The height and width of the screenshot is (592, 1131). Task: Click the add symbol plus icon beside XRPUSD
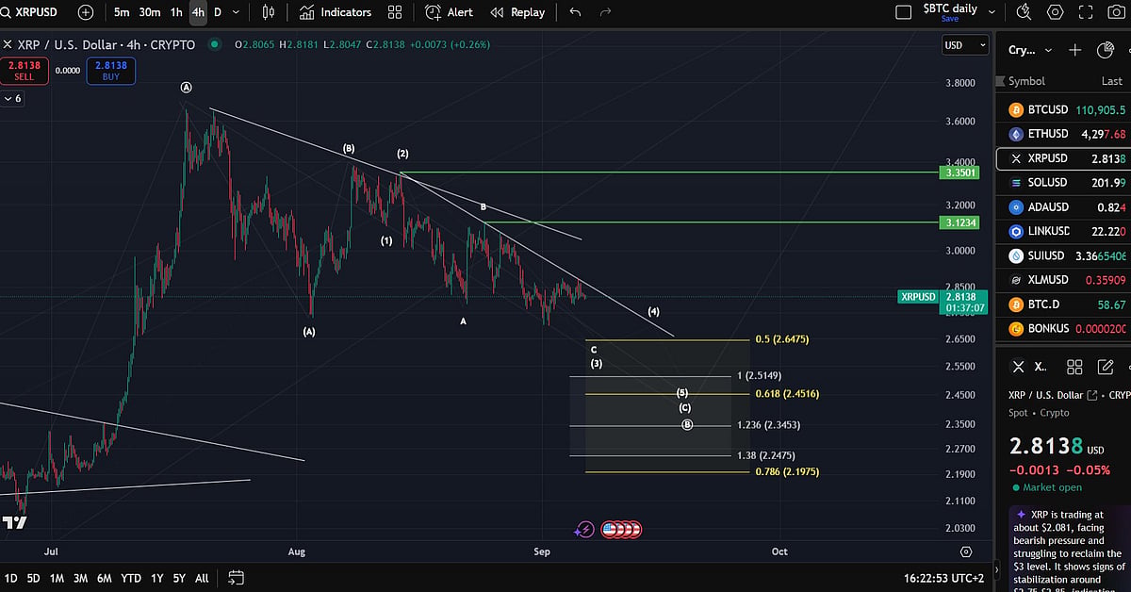click(x=86, y=12)
